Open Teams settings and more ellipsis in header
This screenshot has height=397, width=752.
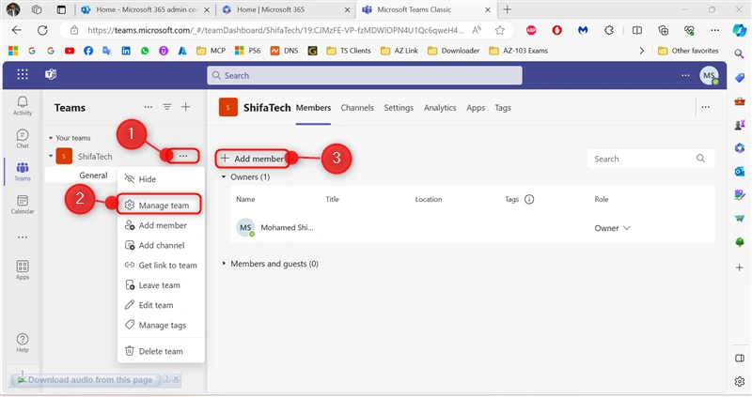[x=685, y=75]
